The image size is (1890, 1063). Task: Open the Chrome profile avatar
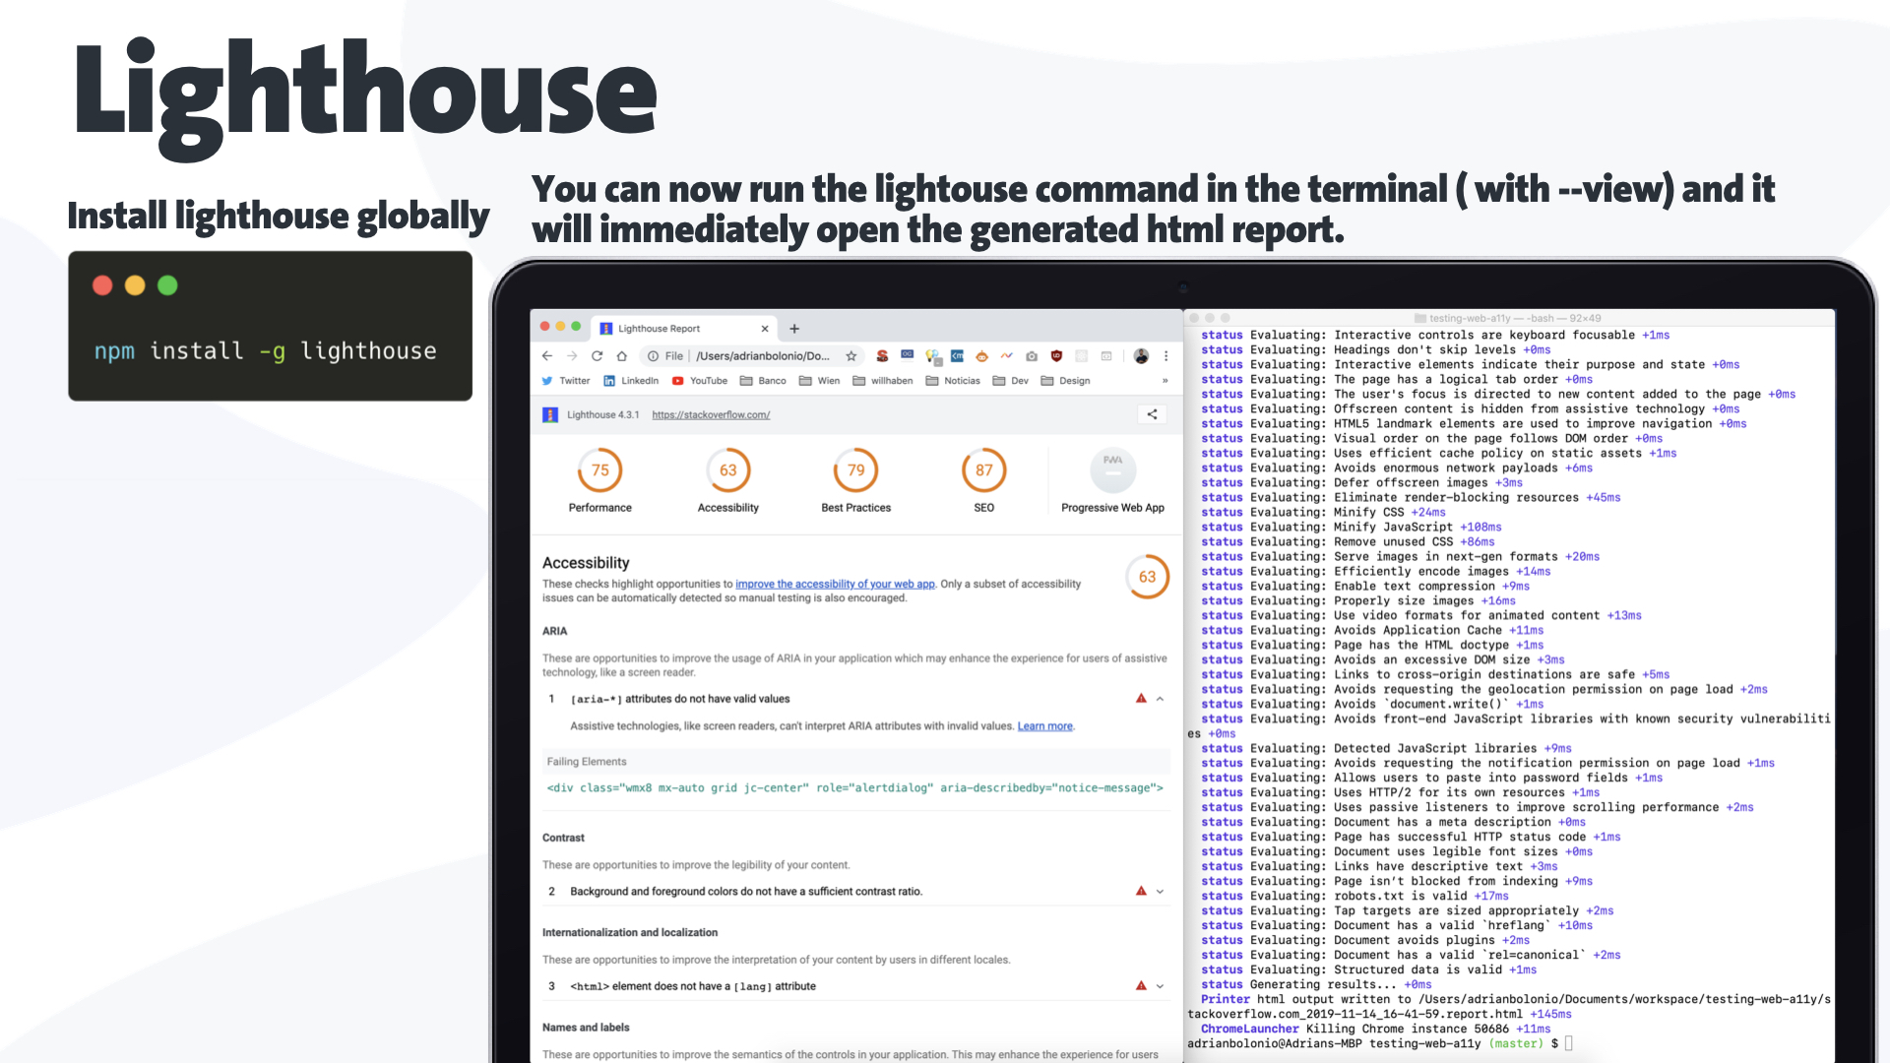[x=1141, y=356]
